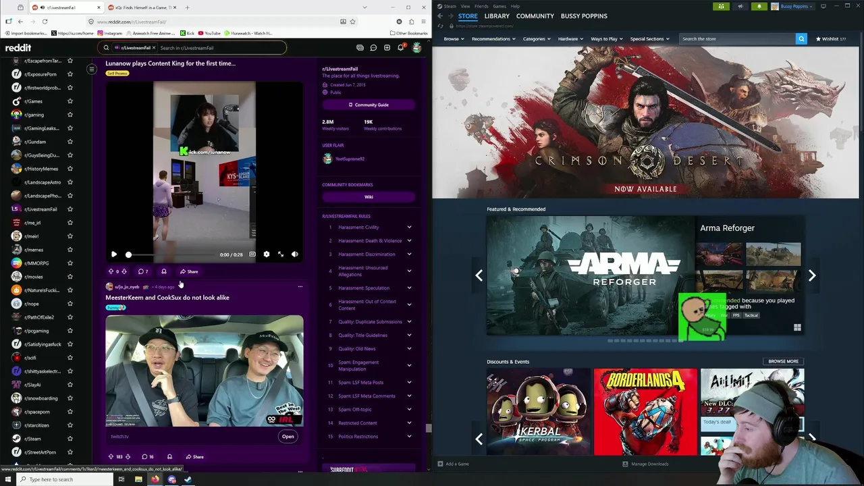Favorite r/Steam with star
Viewport: 864px width, 486px height.
point(70,439)
